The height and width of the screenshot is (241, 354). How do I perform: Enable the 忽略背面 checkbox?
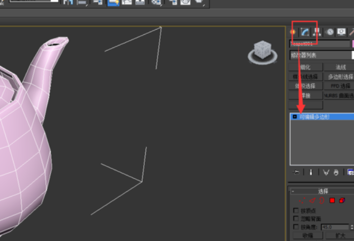point(296,218)
